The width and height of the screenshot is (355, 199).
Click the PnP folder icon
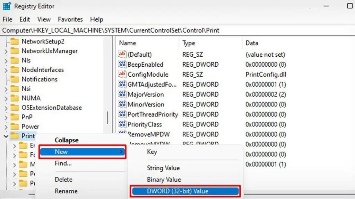click(15, 117)
